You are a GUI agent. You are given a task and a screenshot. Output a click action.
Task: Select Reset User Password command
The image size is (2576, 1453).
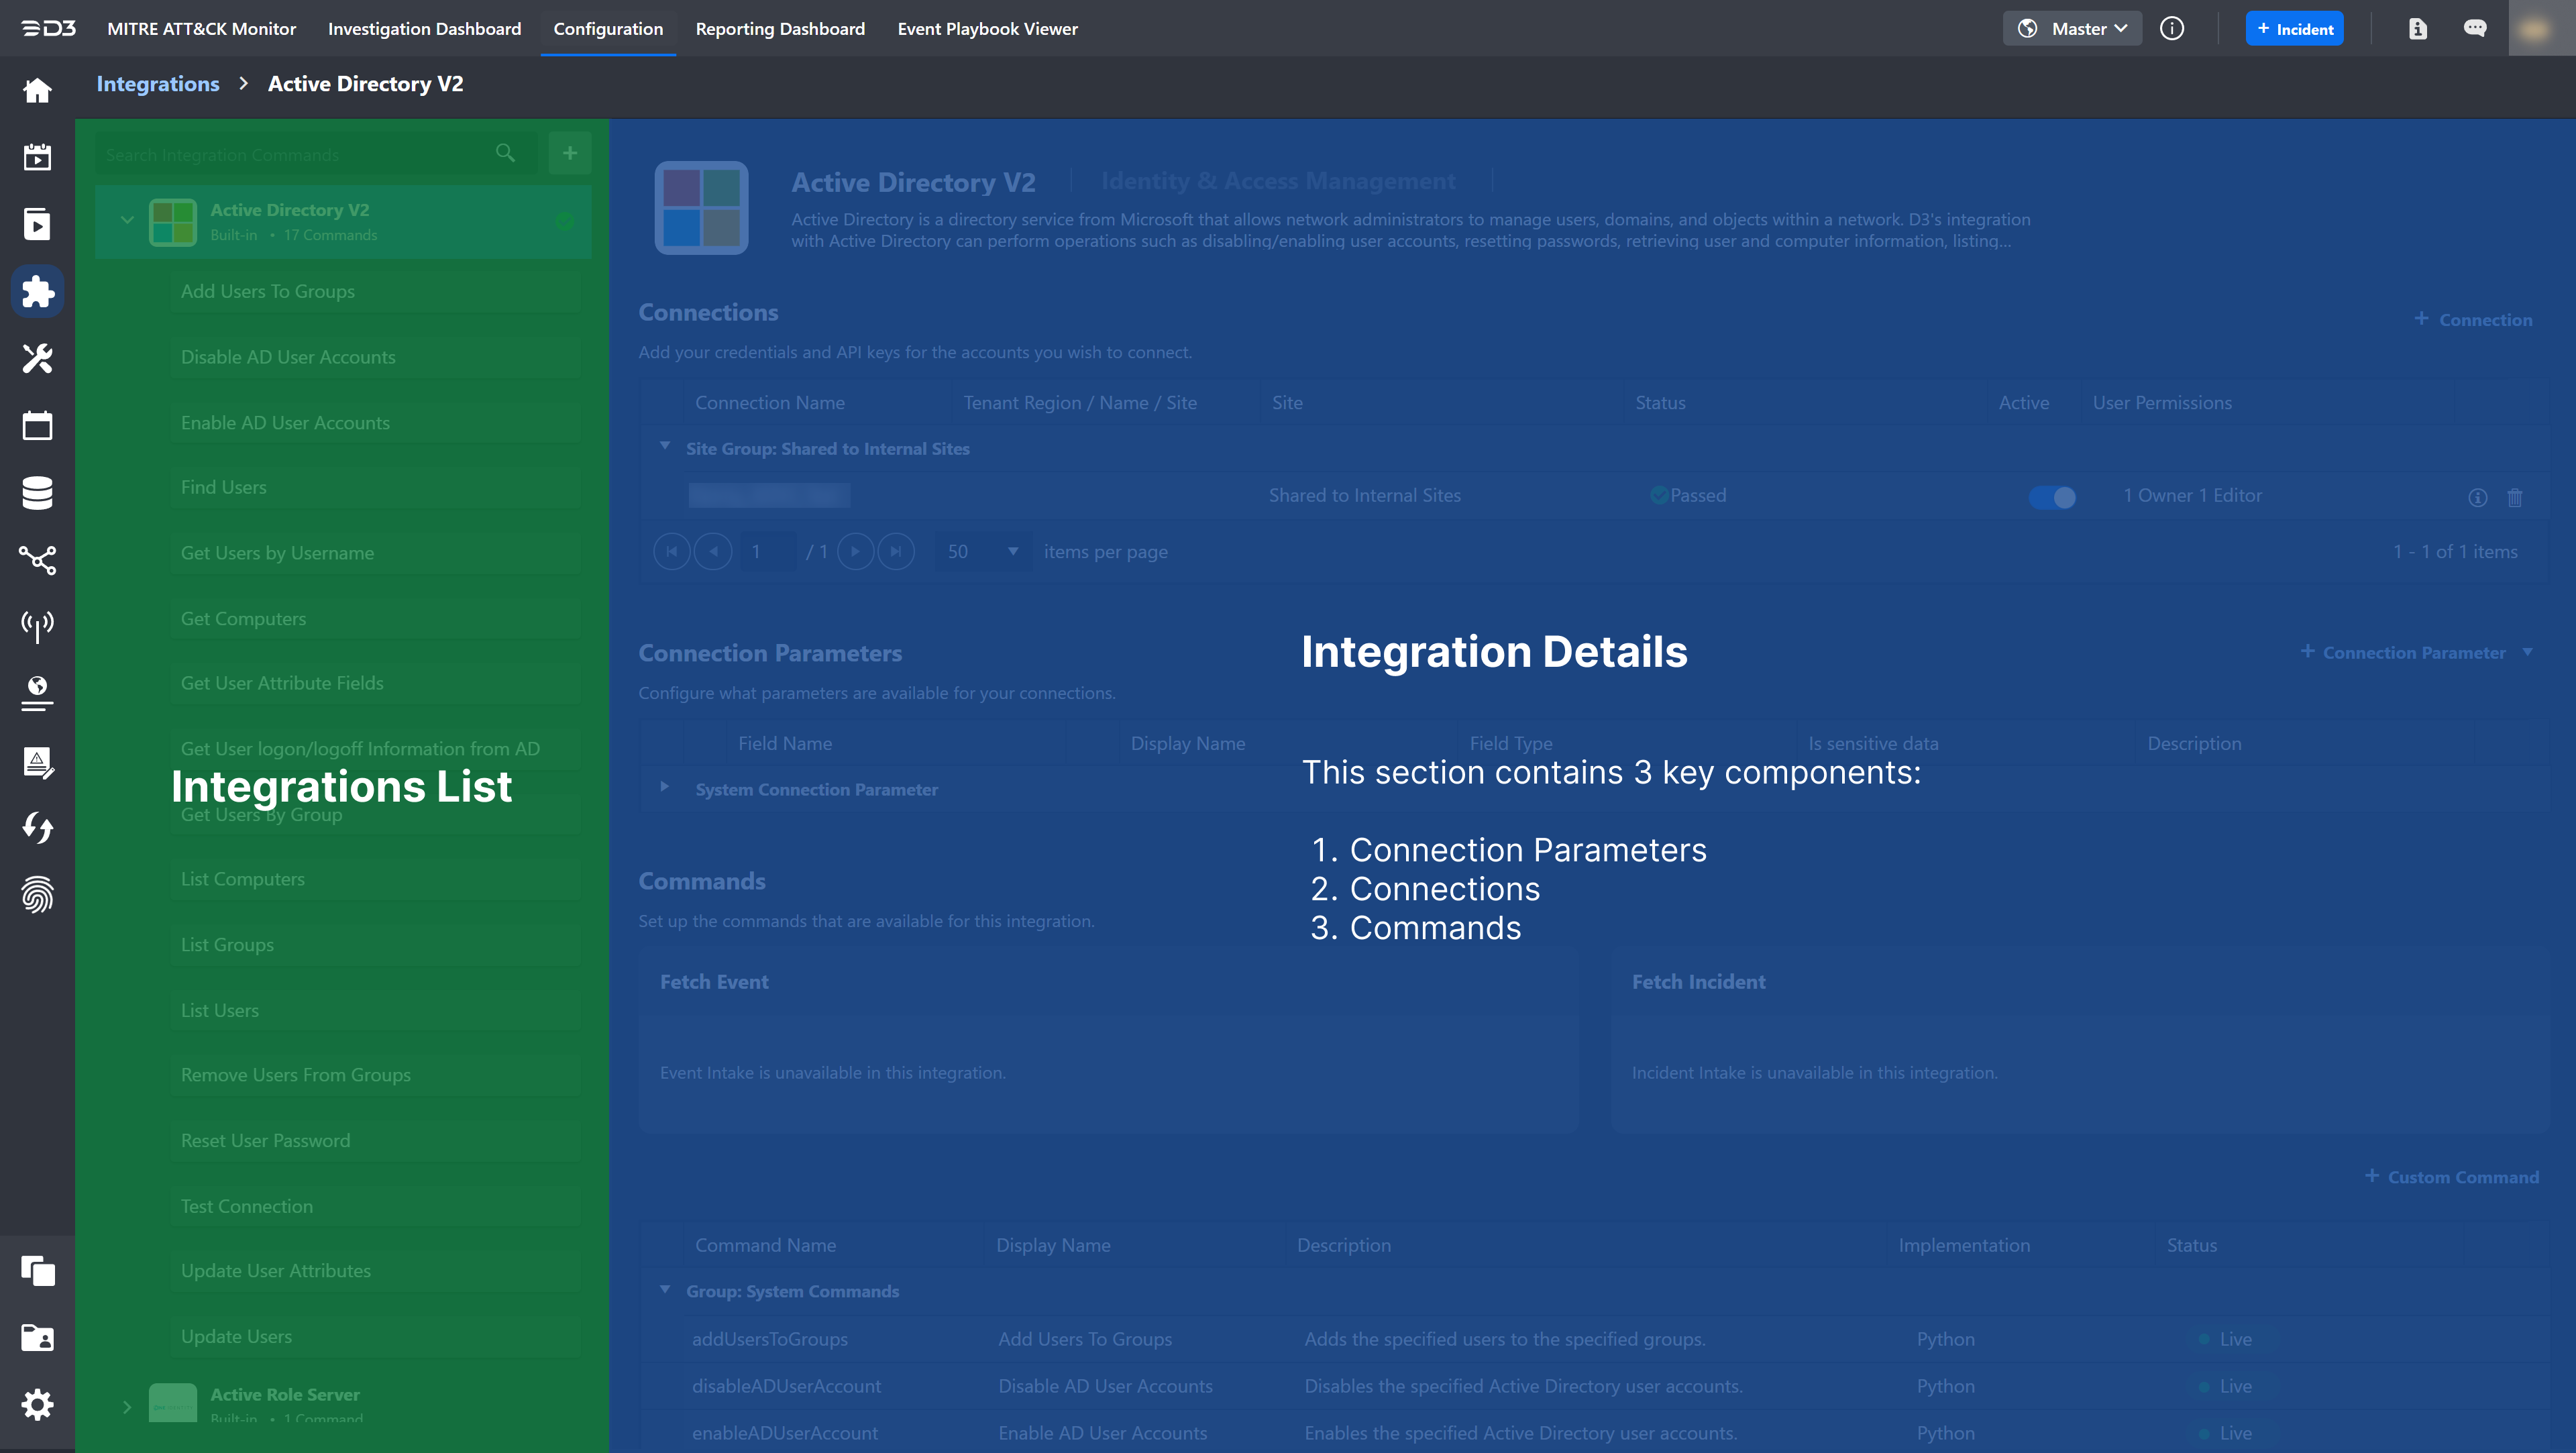265,1140
